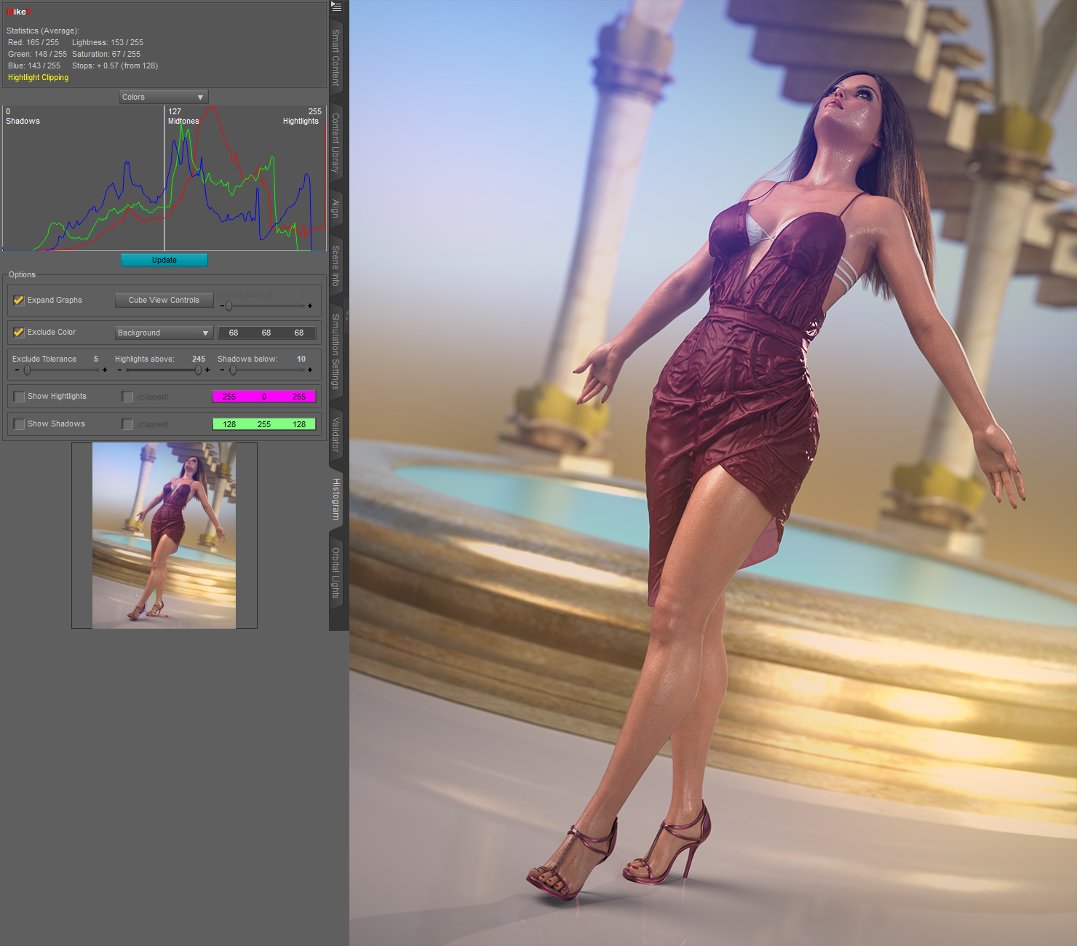
Task: Check clipped beside Show Hightlights
Action: 127,396
